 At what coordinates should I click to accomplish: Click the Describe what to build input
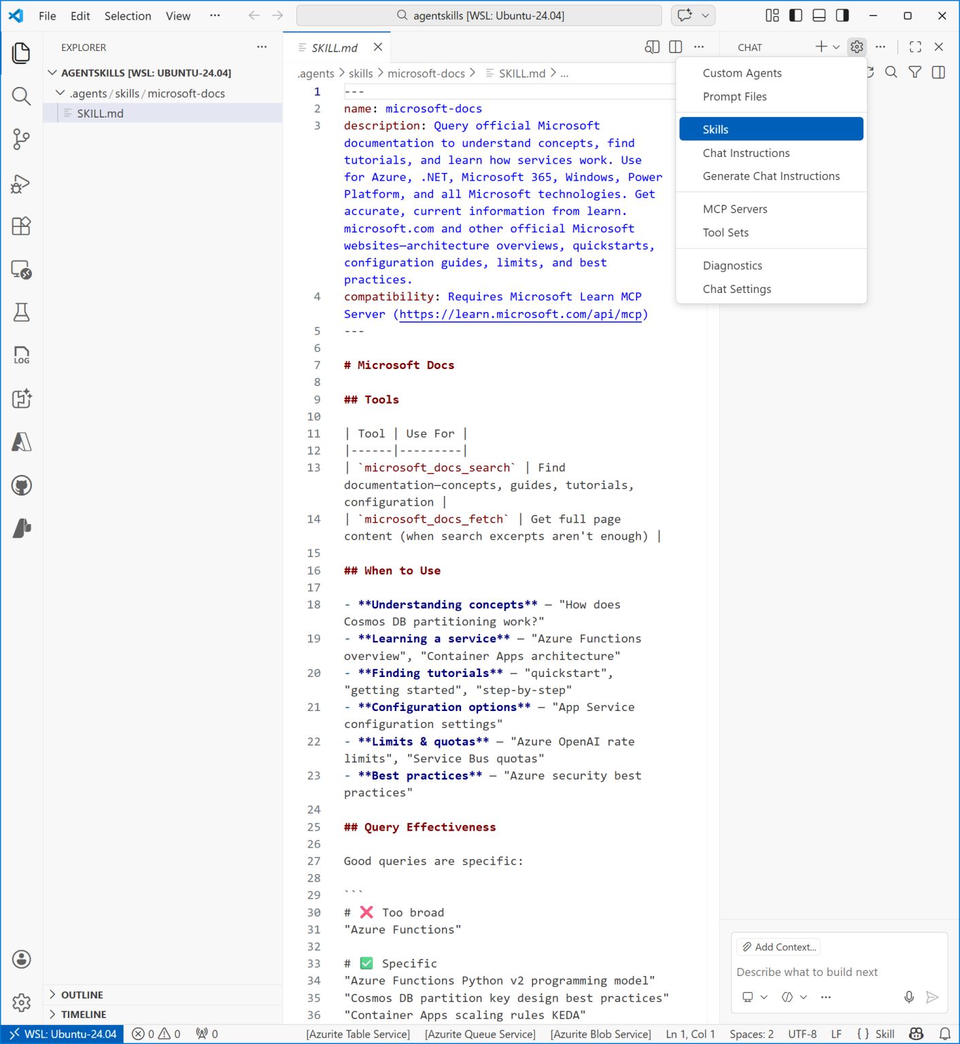pos(806,972)
